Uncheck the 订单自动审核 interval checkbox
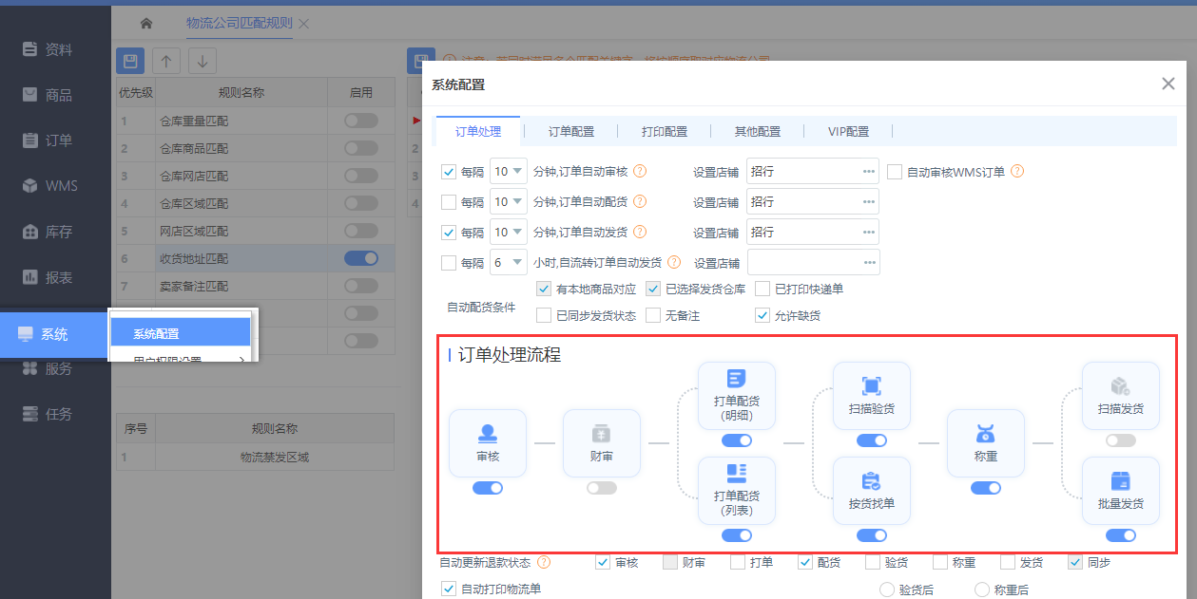 point(449,172)
